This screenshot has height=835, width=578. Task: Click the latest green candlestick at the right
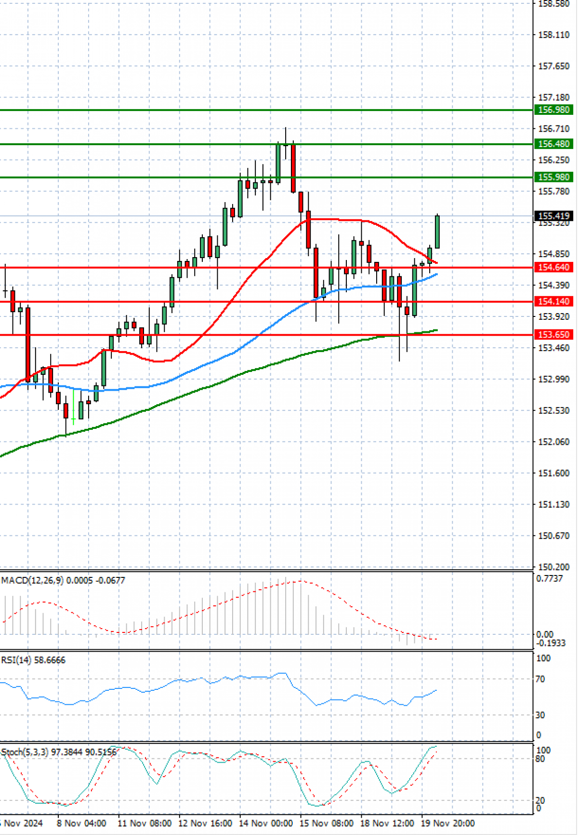point(437,232)
